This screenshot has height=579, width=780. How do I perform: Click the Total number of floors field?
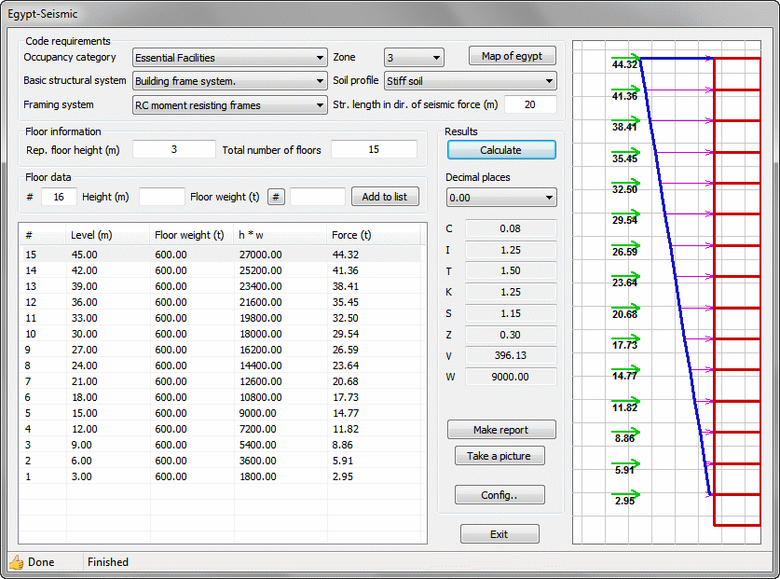point(374,149)
